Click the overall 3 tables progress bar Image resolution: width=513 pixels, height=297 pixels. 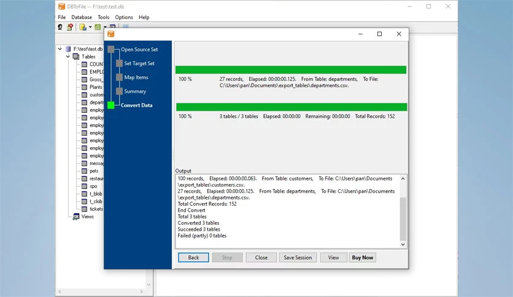291,107
